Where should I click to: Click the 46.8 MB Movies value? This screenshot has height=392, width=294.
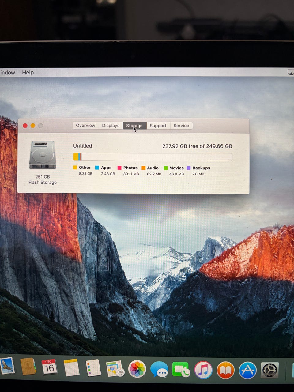[x=177, y=174]
